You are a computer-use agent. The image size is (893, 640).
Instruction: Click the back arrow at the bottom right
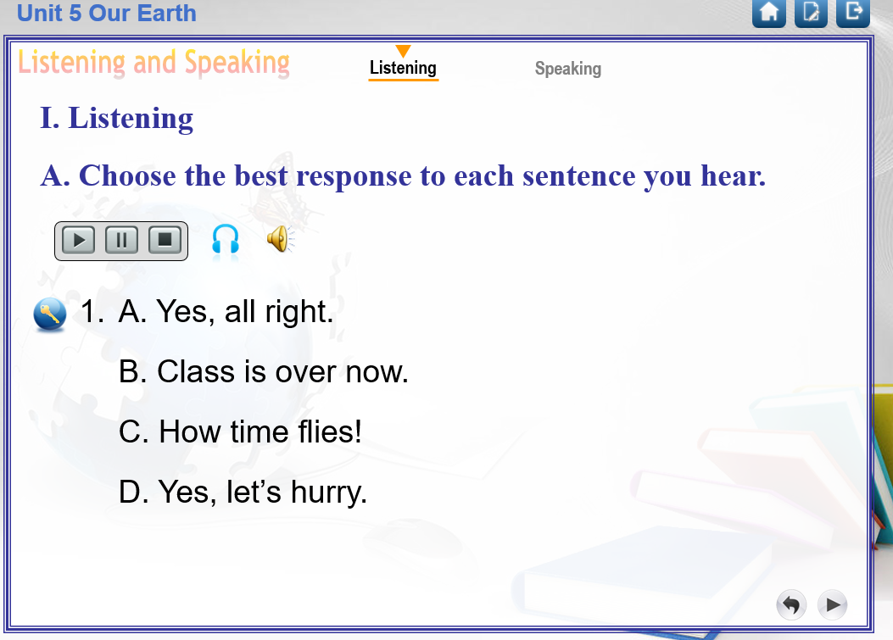pyautogui.click(x=790, y=604)
